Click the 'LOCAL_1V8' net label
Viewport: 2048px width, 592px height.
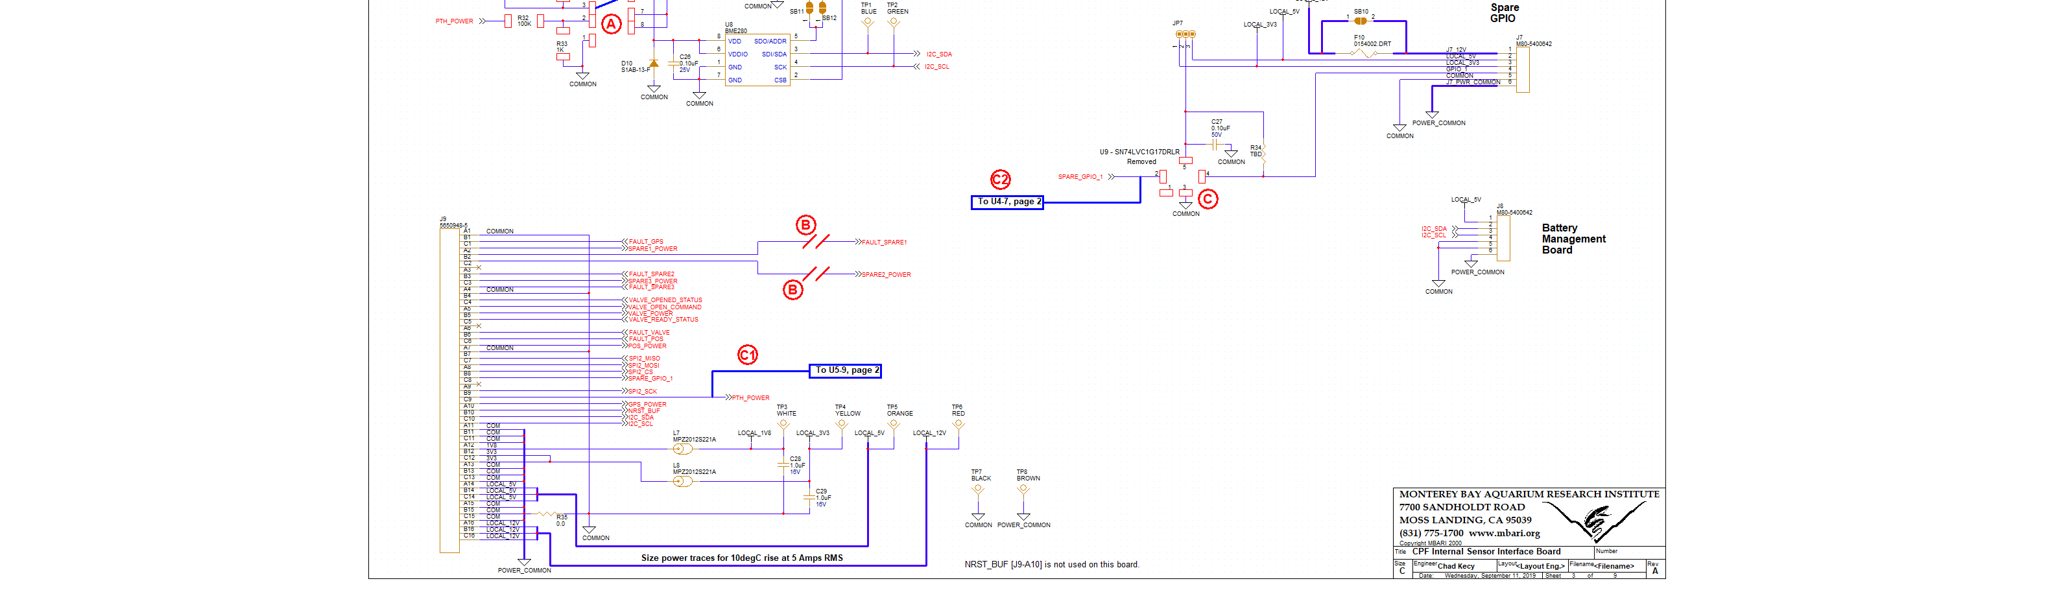click(x=754, y=433)
